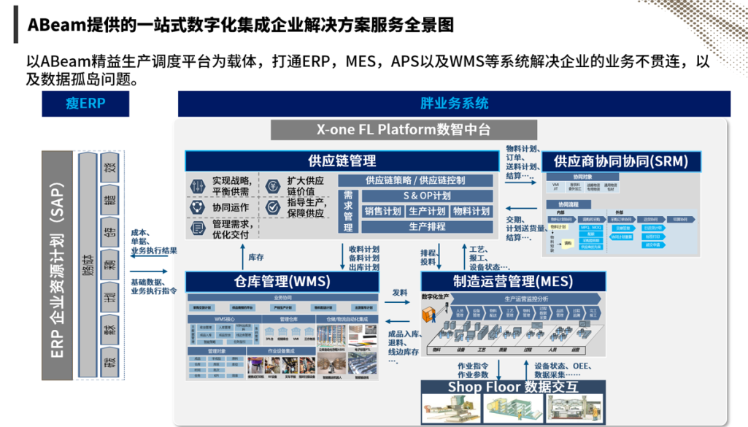Select the 供应链管理 section header
The image size is (748, 427).
[x=342, y=161]
